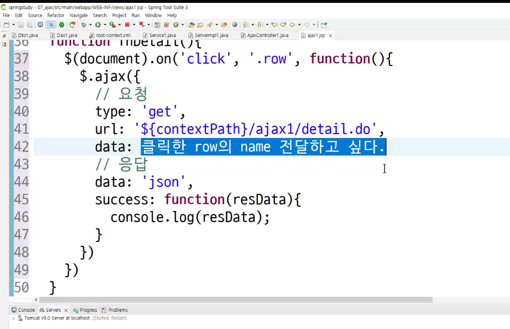Click the Open Type icon
The height and width of the screenshot is (329, 510).
191,25
